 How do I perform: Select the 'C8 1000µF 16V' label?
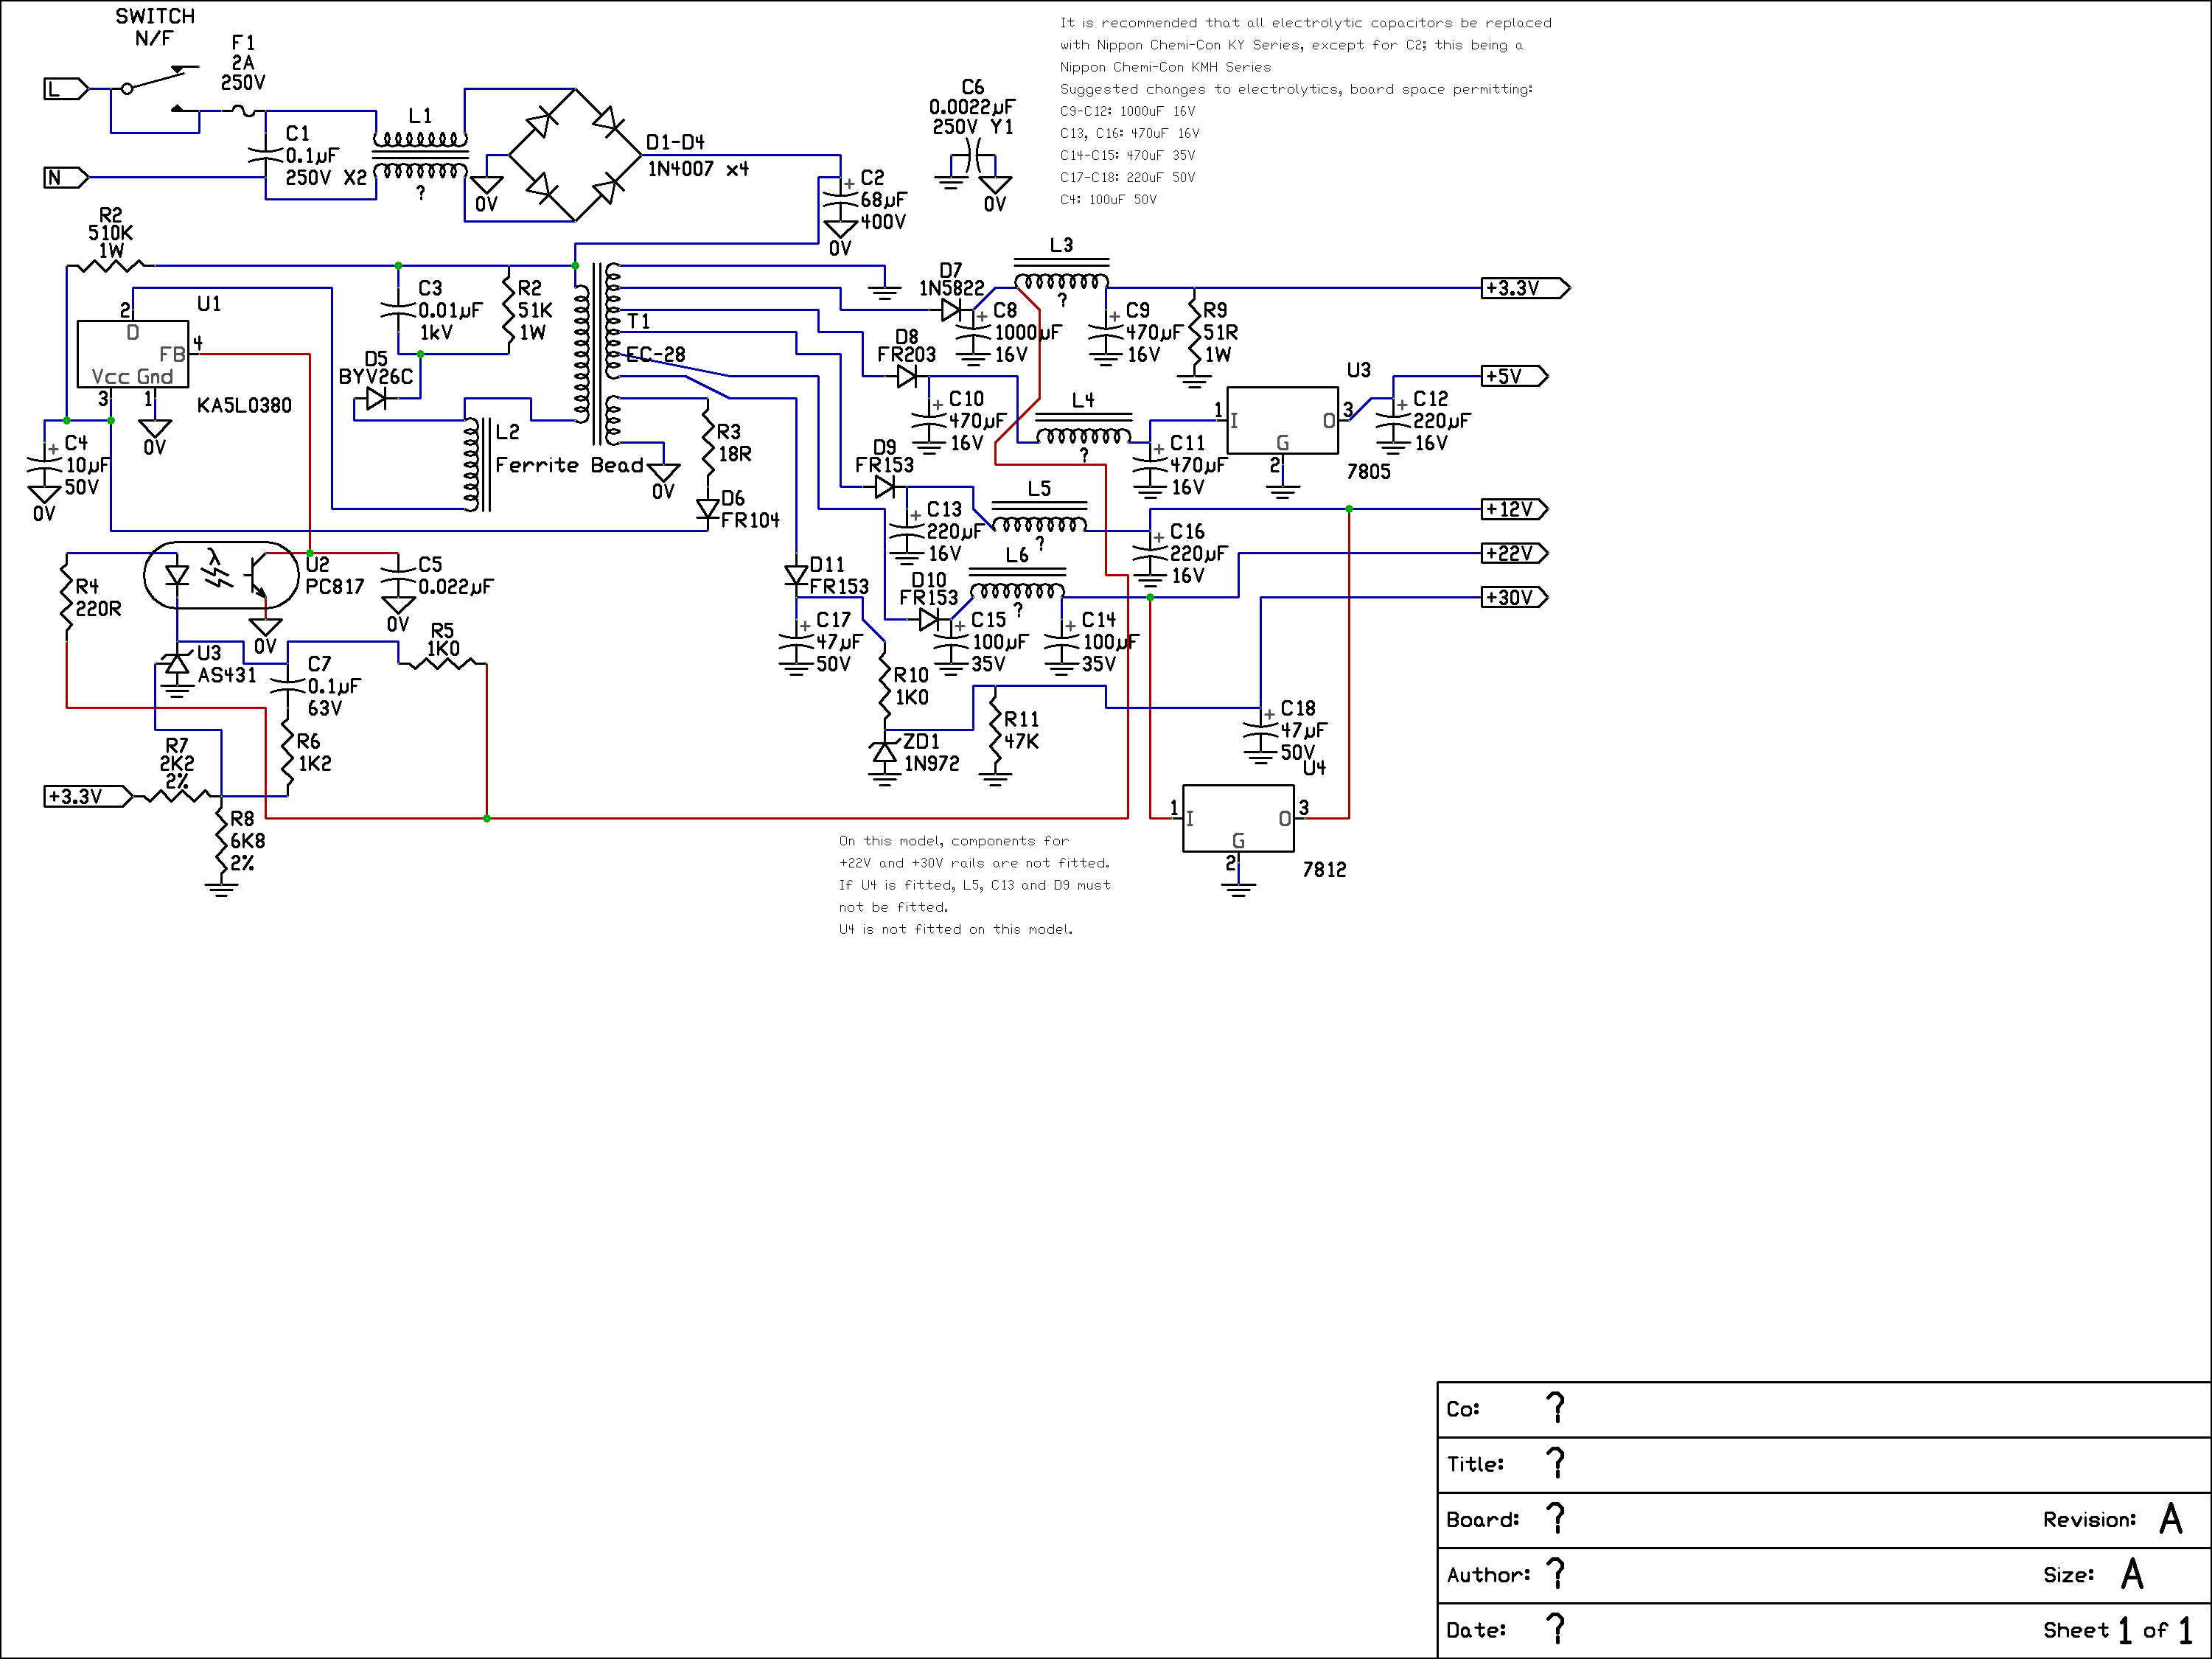(x=1027, y=332)
